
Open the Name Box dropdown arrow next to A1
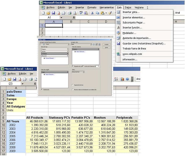61,18
